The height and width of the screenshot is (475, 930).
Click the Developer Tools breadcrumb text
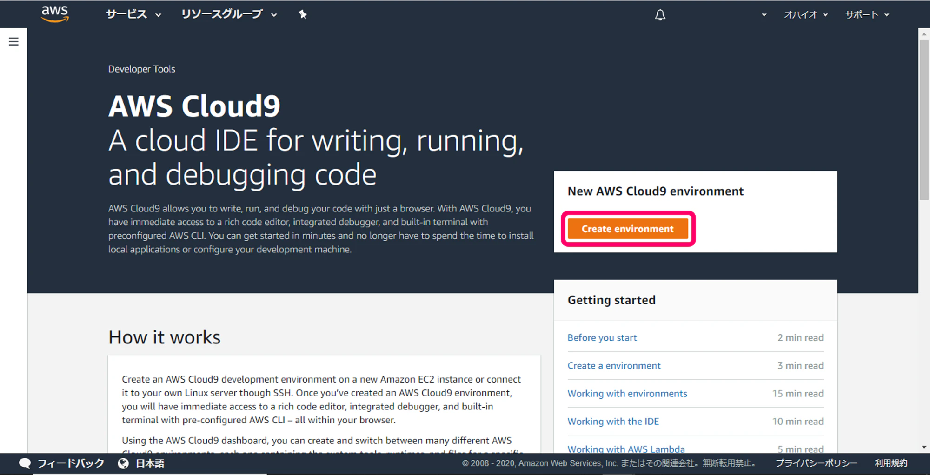coord(142,69)
